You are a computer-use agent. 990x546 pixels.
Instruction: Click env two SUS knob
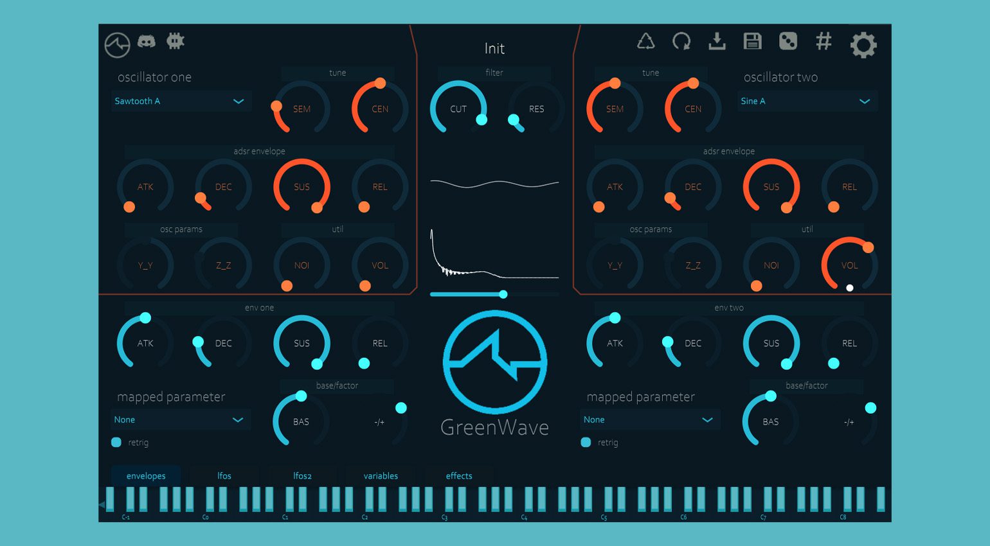pyautogui.click(x=771, y=343)
